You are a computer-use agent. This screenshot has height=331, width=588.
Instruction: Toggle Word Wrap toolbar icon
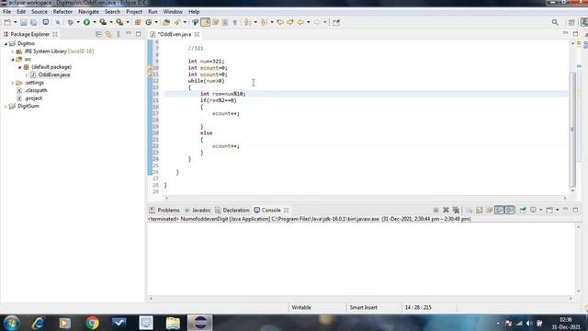tap(215, 22)
